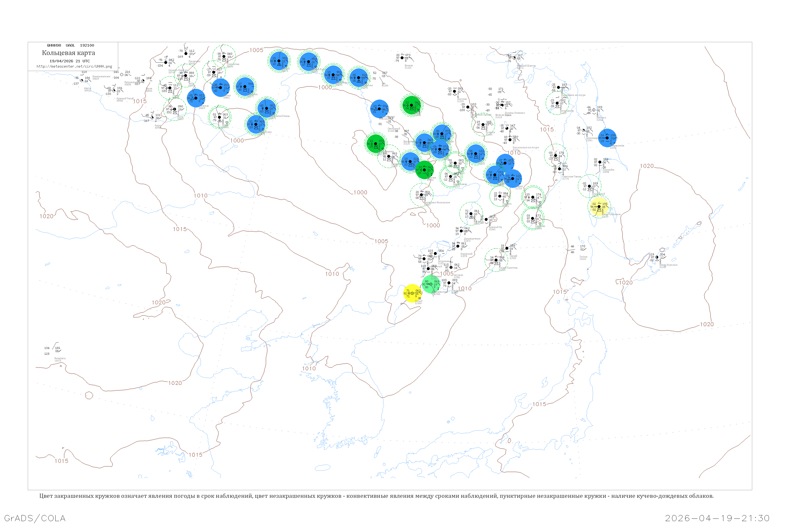The width and height of the screenshot is (786, 524).
Task: Click the legend text below the map
Action: pos(376,496)
